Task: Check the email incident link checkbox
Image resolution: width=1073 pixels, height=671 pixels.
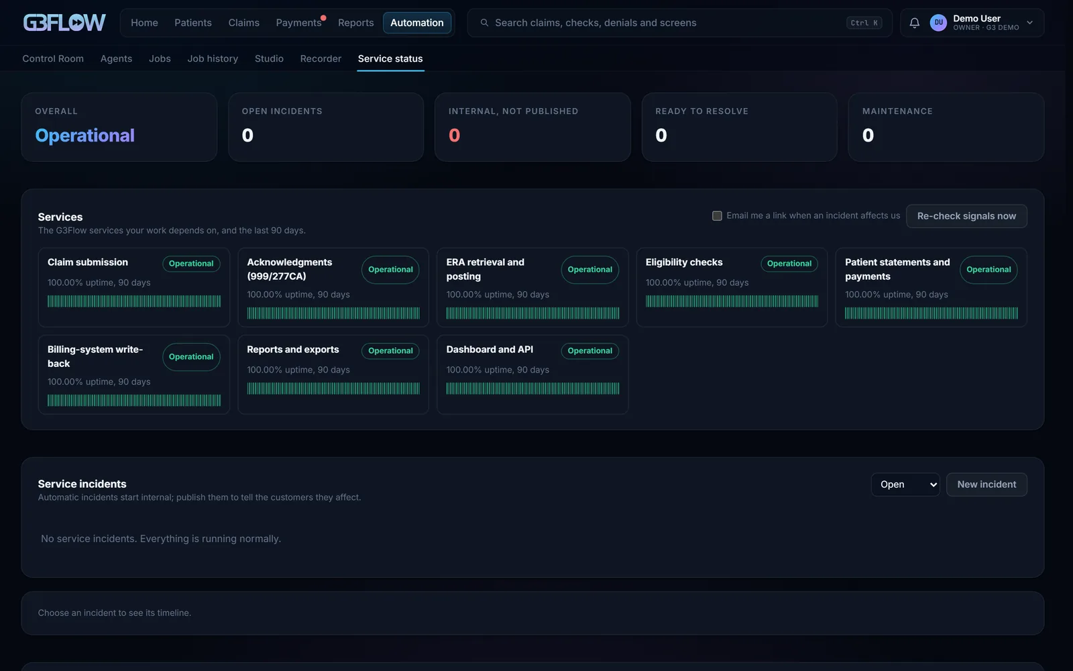Action: pyautogui.click(x=717, y=216)
